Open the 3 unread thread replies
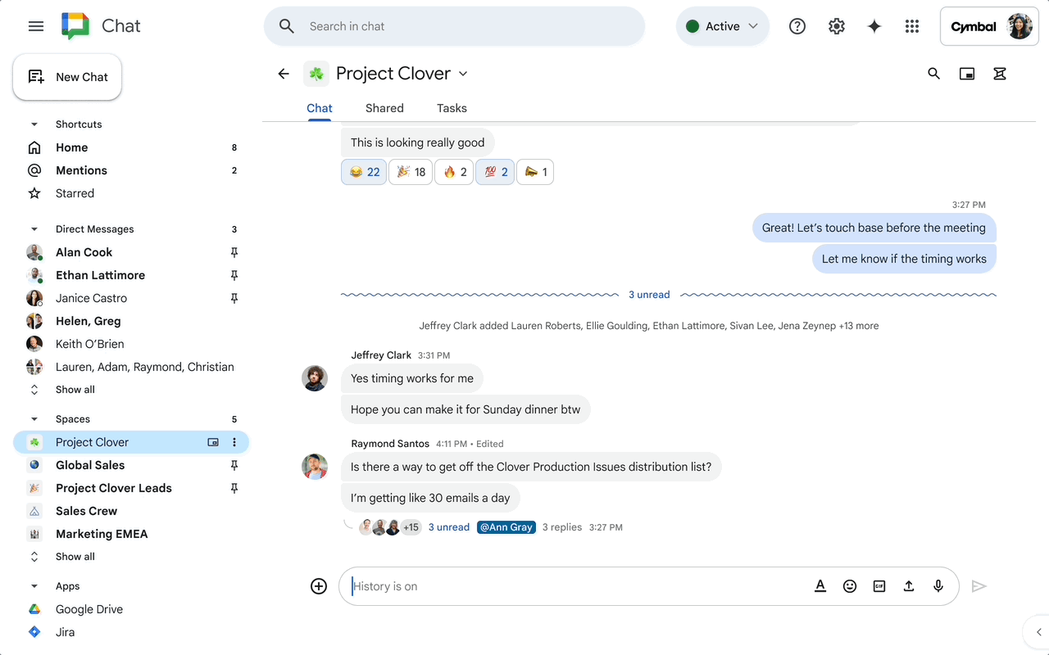 pos(449,526)
